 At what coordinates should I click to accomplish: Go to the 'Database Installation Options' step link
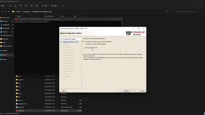click(70, 42)
